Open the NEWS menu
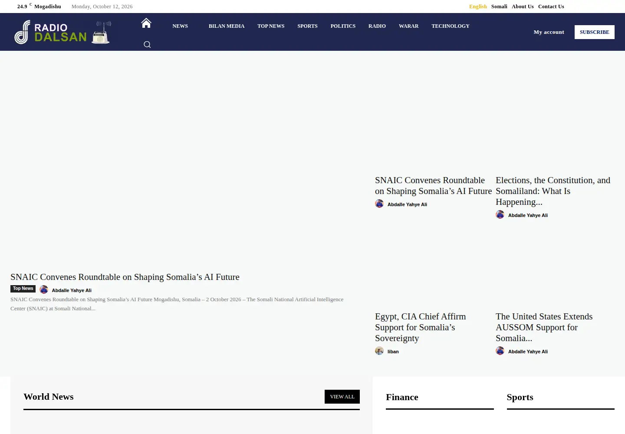 pos(180,26)
